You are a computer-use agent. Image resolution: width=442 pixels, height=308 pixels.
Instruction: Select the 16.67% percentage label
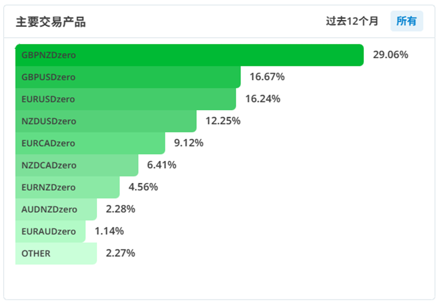pos(267,77)
